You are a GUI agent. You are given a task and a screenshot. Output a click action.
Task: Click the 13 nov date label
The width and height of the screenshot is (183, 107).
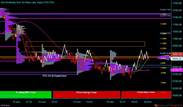[x=42, y=102]
